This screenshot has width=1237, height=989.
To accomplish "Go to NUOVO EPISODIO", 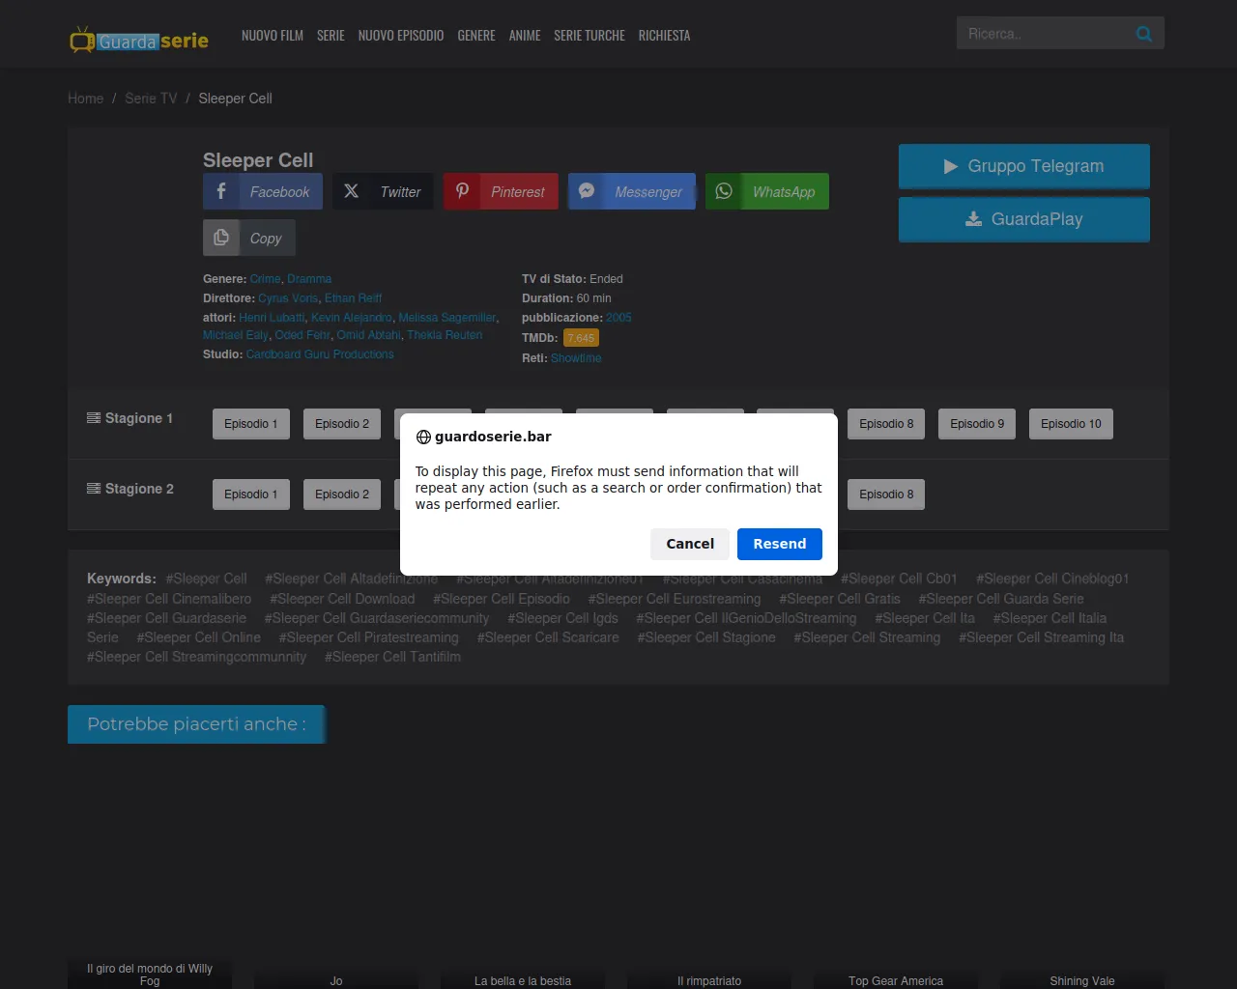I will 401,36.
